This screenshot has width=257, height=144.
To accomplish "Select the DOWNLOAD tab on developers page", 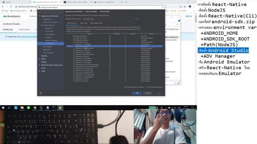I will pos(8,30).
